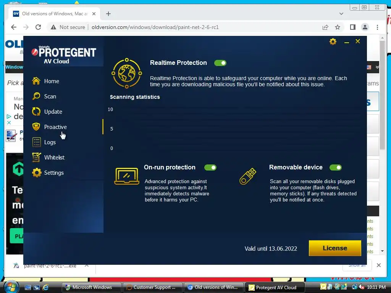Click the Scanning statistics heading
The height and width of the screenshot is (293, 391).
point(135,97)
